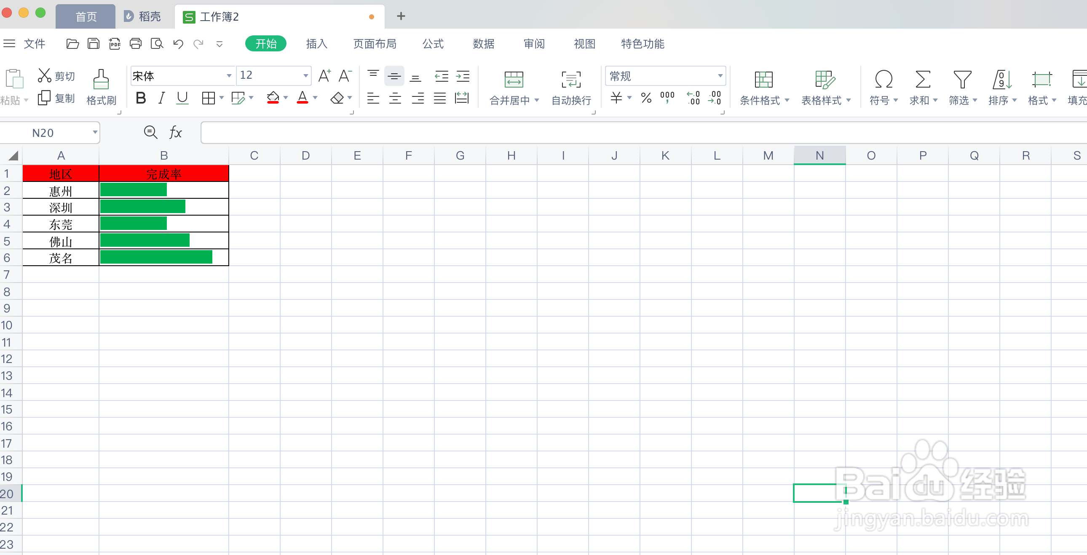Click the zoom magnifier beside fx
The height and width of the screenshot is (555, 1087).
151,132
